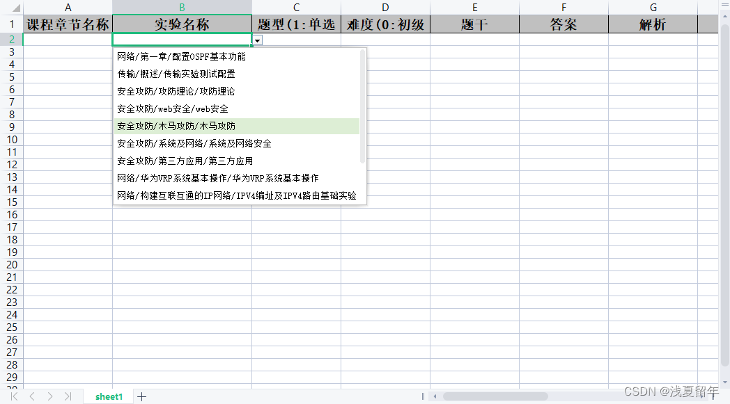The height and width of the screenshot is (404, 730).
Task: Click the next sheet arrow icon
Action: click(x=49, y=396)
